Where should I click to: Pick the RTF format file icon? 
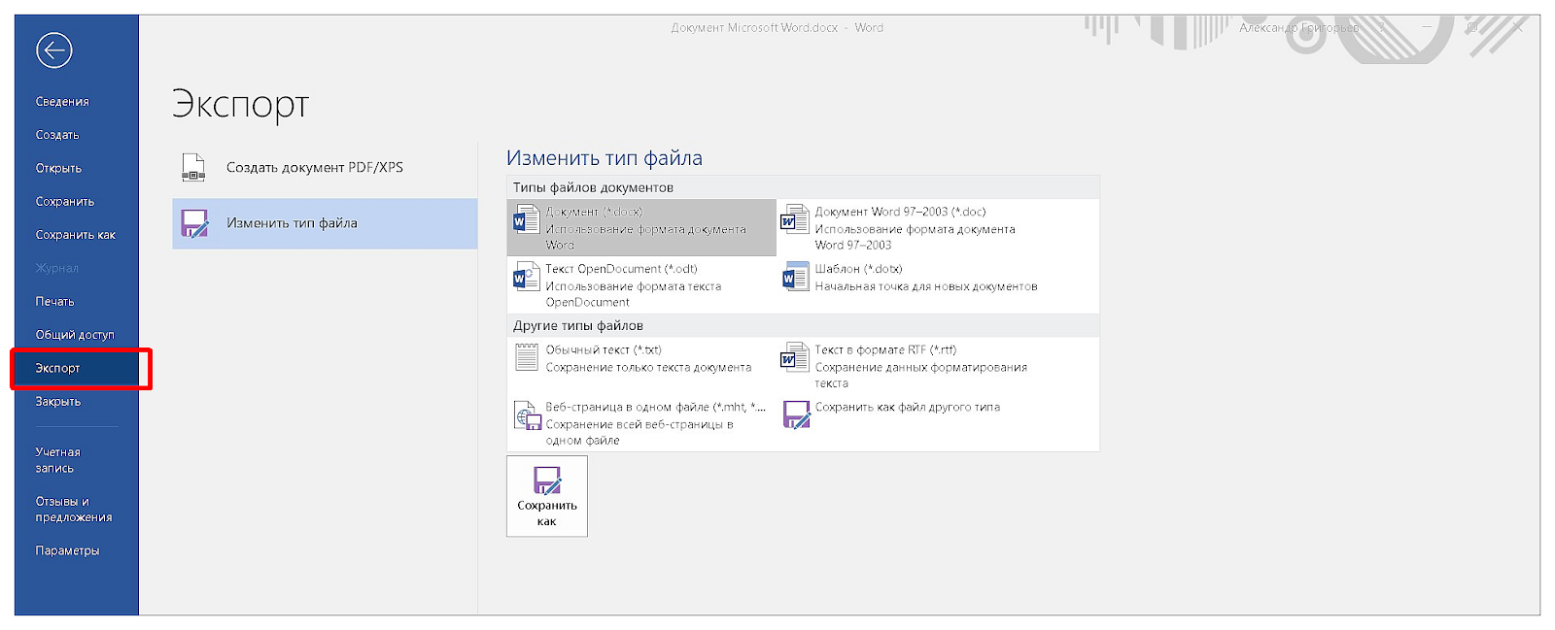point(795,357)
